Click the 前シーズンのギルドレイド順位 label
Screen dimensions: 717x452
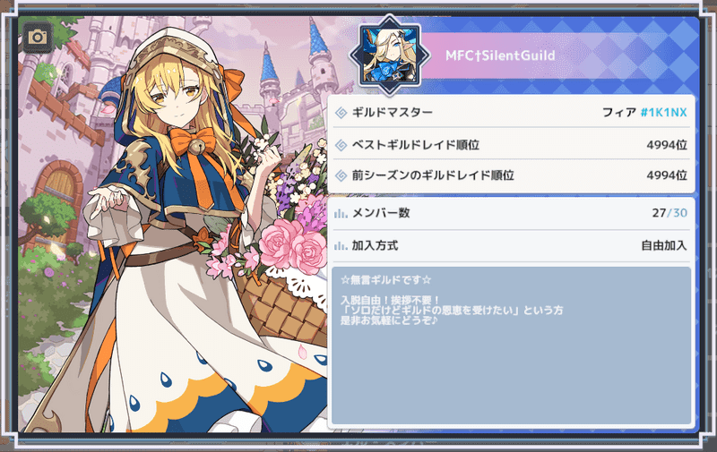pos(433,175)
